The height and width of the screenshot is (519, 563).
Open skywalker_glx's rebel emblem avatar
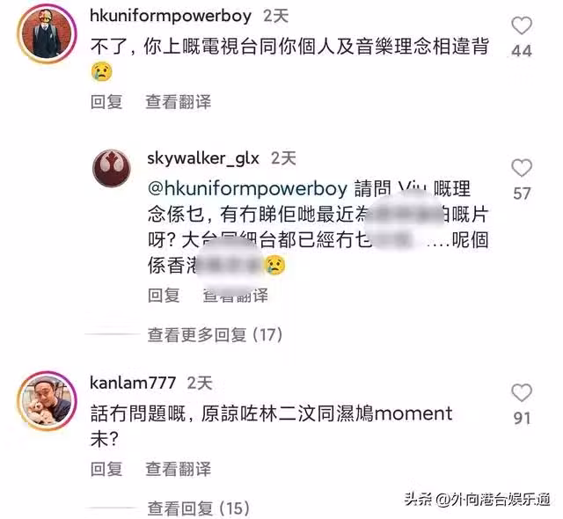point(112,168)
